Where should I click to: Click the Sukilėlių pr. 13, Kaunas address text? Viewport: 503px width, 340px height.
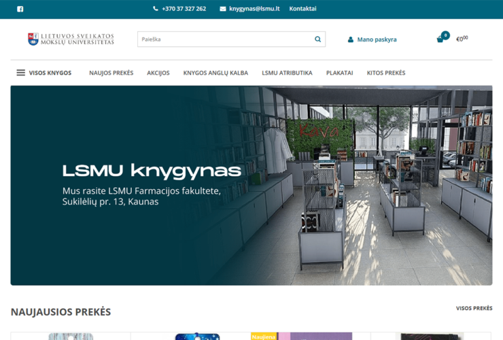point(110,202)
